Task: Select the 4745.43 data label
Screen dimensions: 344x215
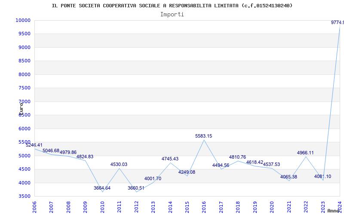Action: 170,159
